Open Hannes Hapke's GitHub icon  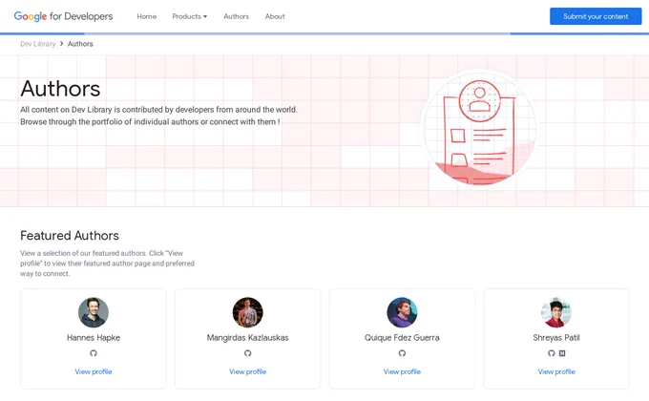click(x=94, y=353)
